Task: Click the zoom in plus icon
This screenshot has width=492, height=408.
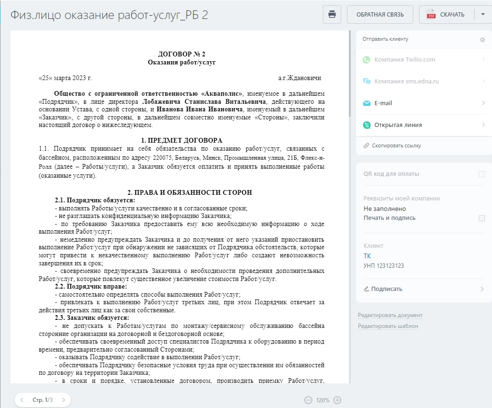Action: (337, 400)
